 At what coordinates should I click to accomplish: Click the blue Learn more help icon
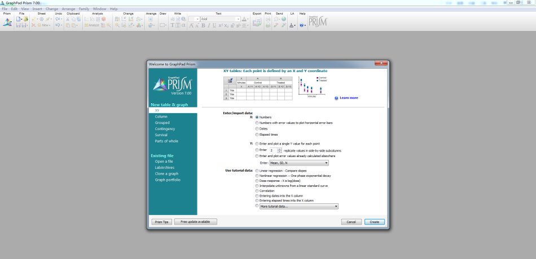pyautogui.click(x=336, y=99)
